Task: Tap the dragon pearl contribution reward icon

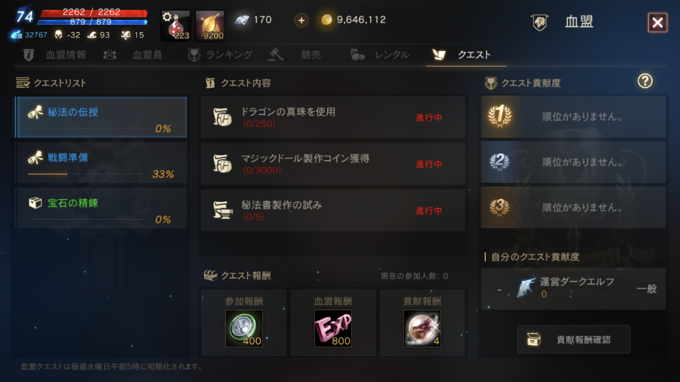Action: click(x=422, y=328)
